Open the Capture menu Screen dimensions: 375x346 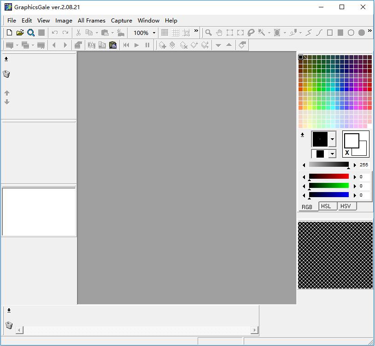[x=122, y=21]
